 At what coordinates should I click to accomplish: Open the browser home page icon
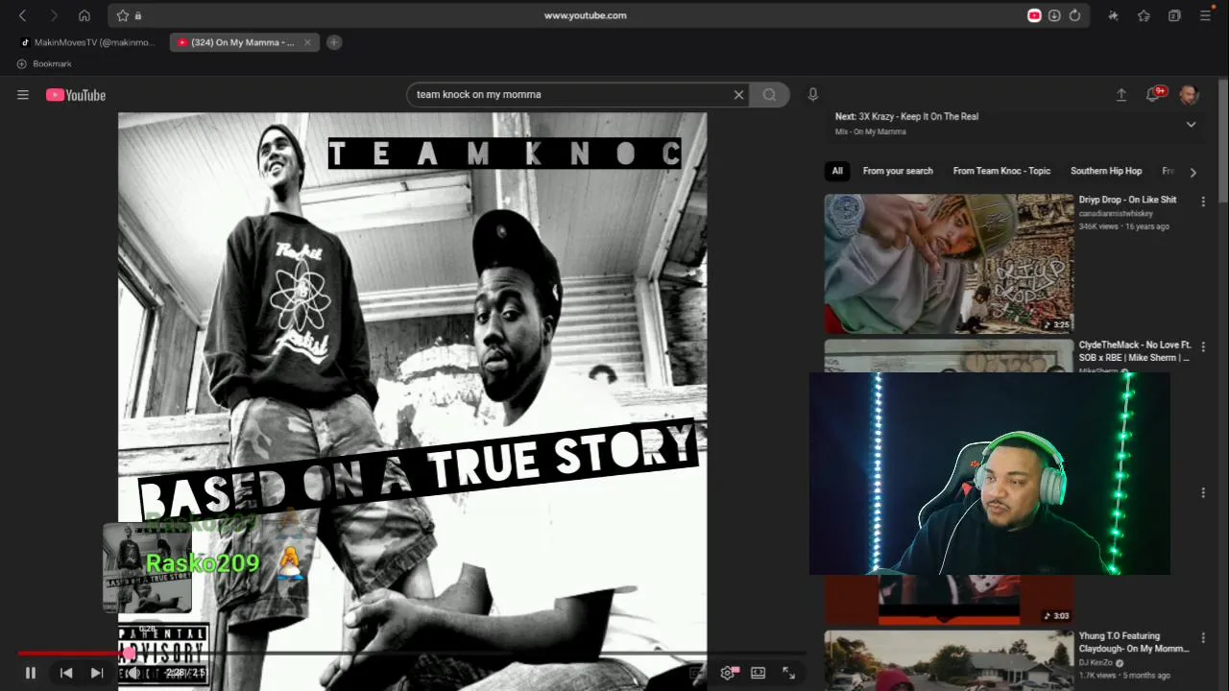pyautogui.click(x=84, y=15)
